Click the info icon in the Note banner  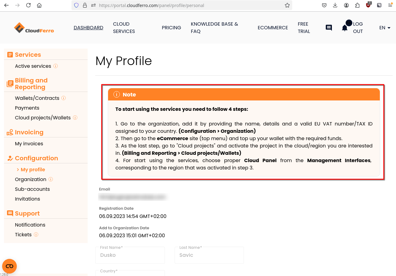pyautogui.click(x=116, y=94)
